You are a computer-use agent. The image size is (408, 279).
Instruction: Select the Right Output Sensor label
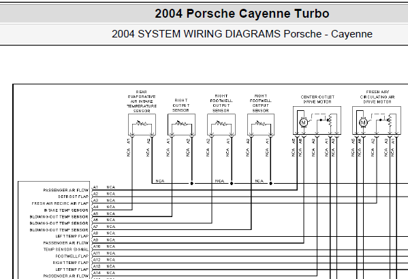(x=181, y=105)
